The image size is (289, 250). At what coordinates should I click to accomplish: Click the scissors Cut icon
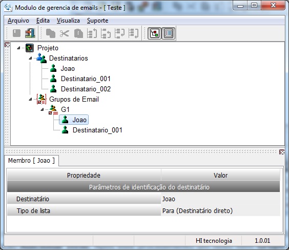pyautogui.click(x=65, y=33)
